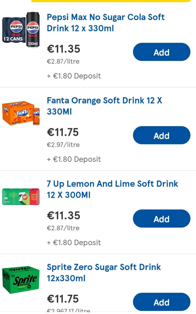Viewport: 196px width, 314px height.
Task: Click the €1.80 Deposit text under Fanta
Action: pyautogui.click(x=74, y=159)
